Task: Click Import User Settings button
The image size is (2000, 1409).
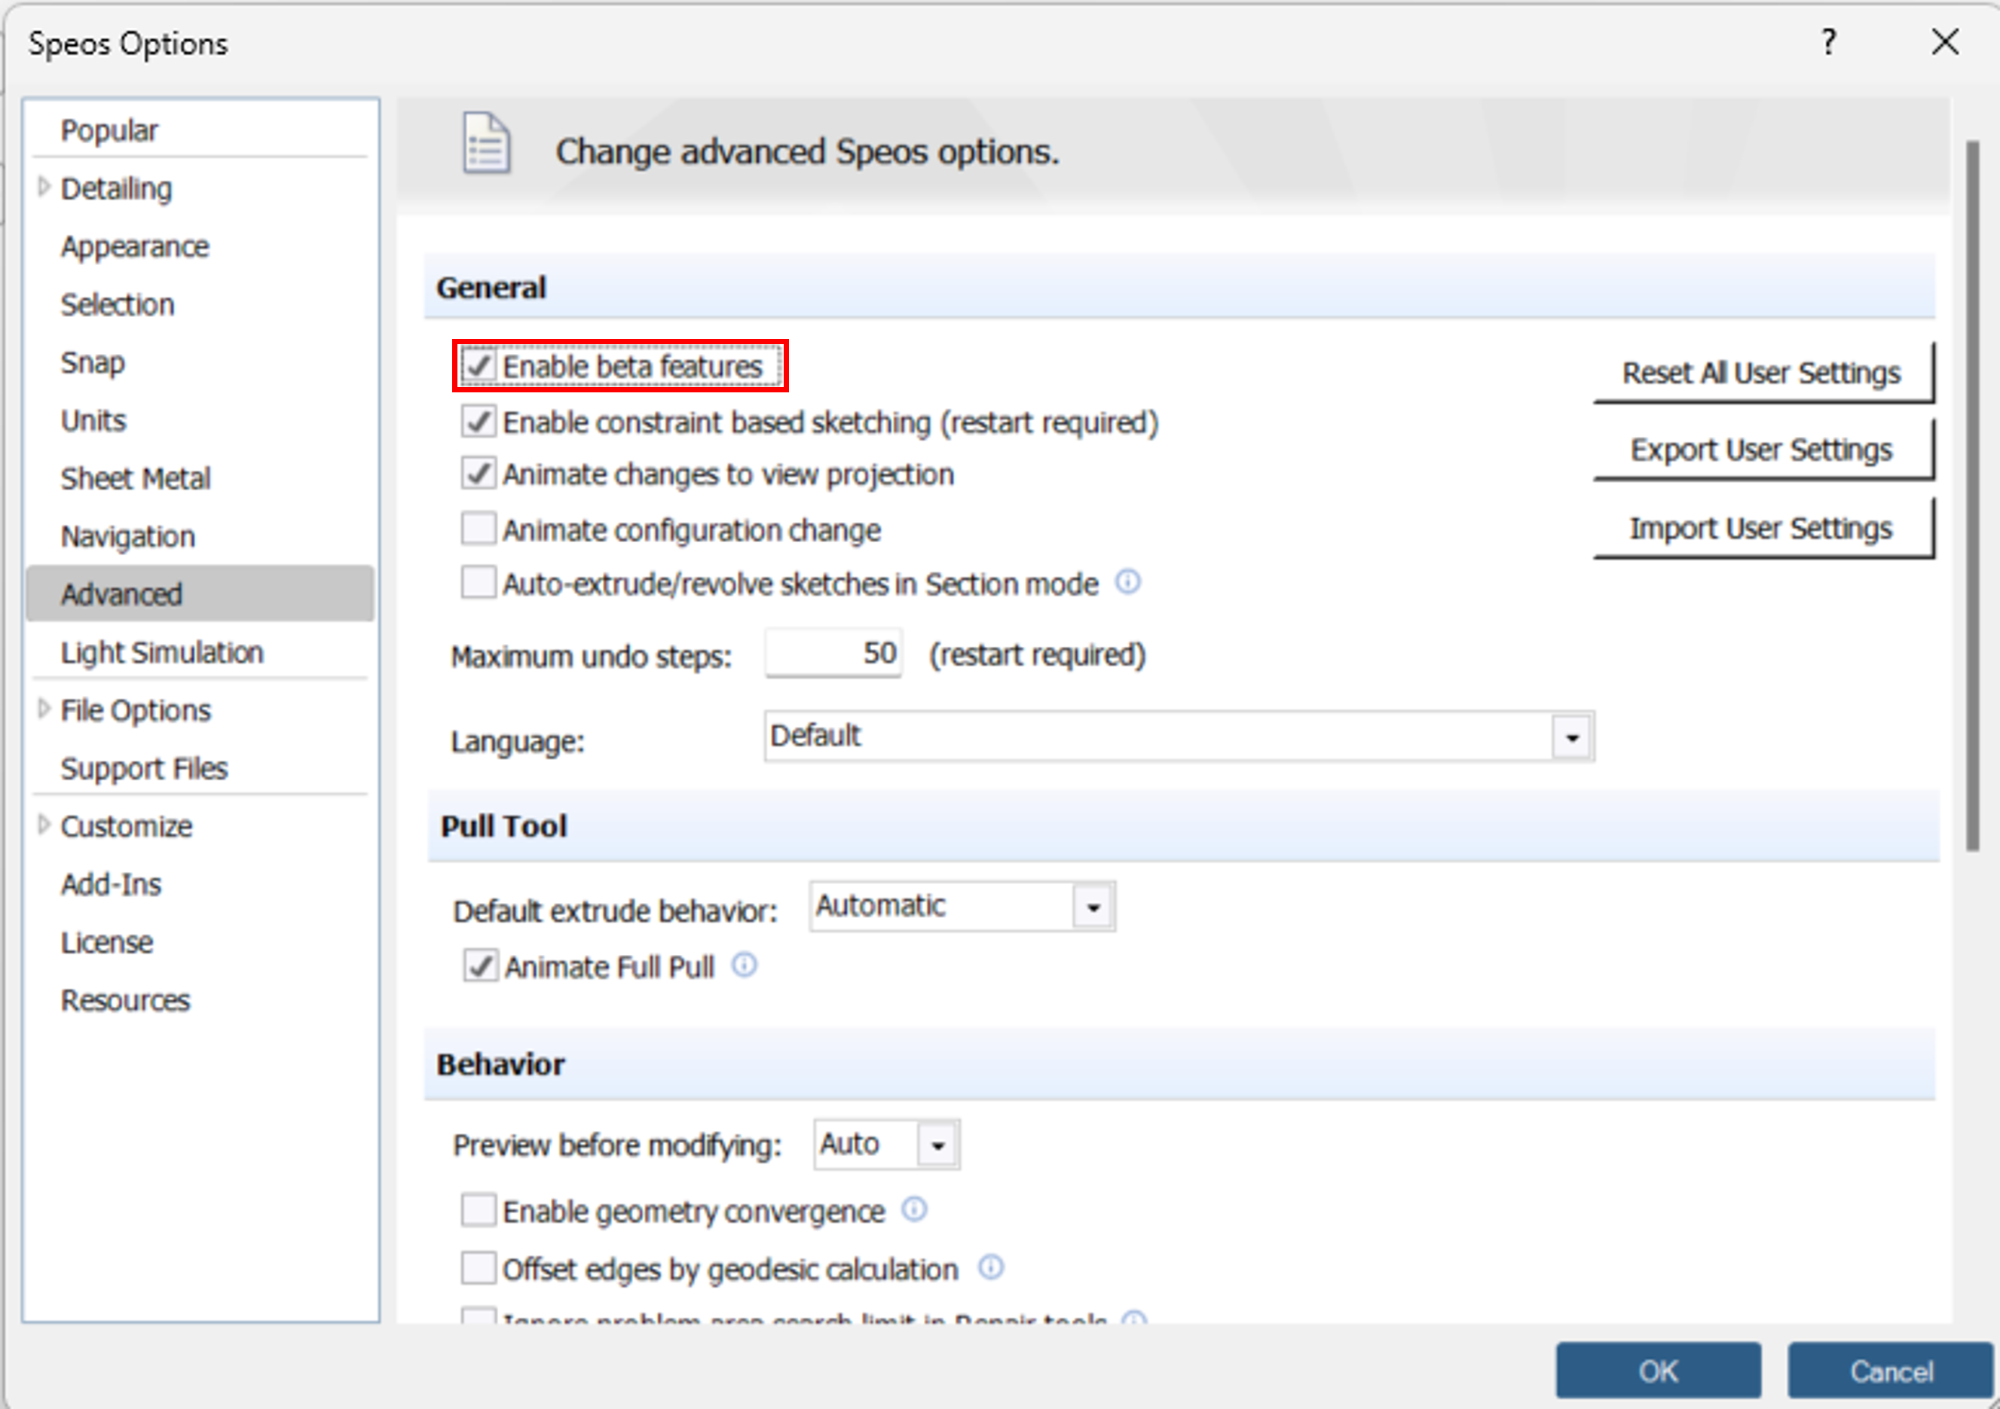Action: (x=1763, y=527)
